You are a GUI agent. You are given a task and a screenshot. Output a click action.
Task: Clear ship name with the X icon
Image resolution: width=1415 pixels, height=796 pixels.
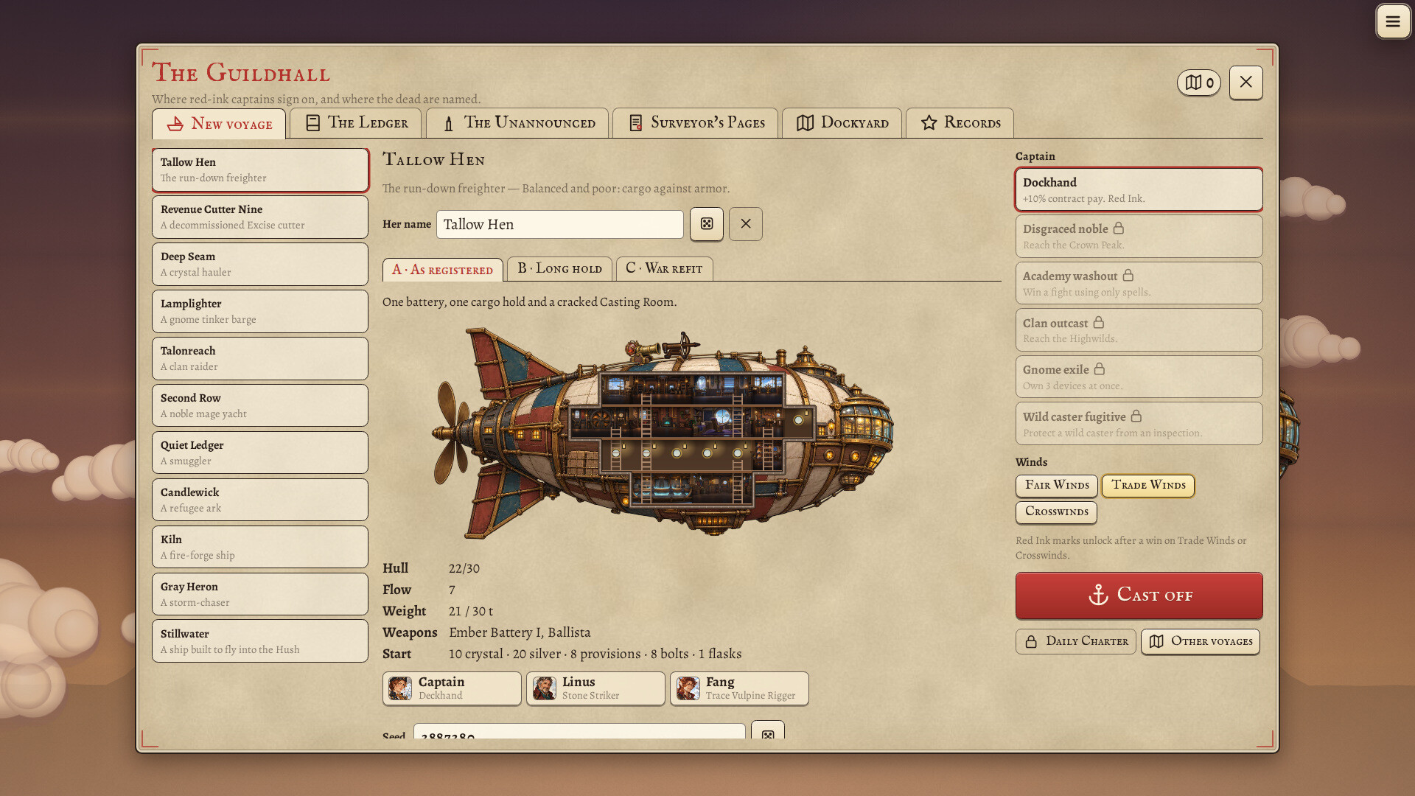[x=745, y=224]
